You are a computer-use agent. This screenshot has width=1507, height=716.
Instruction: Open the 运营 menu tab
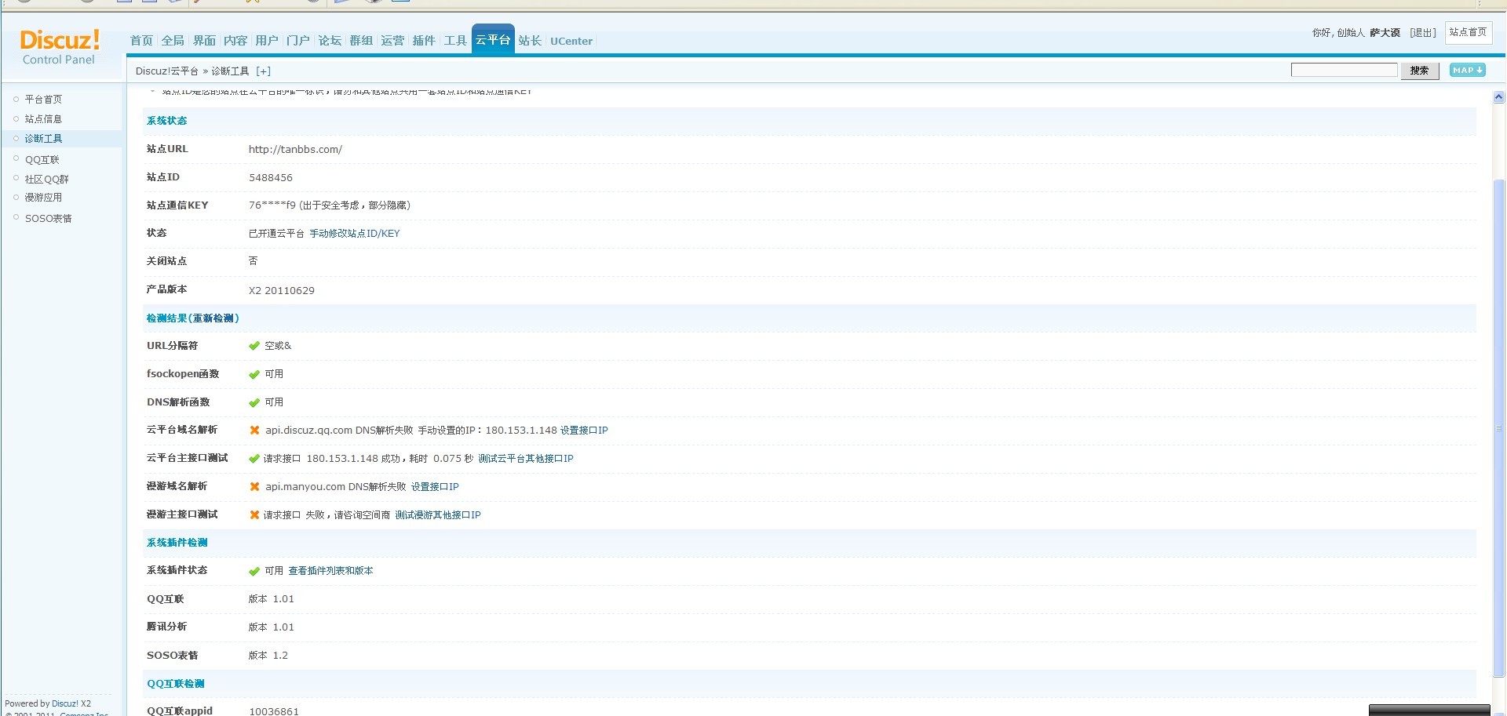pyautogui.click(x=392, y=41)
